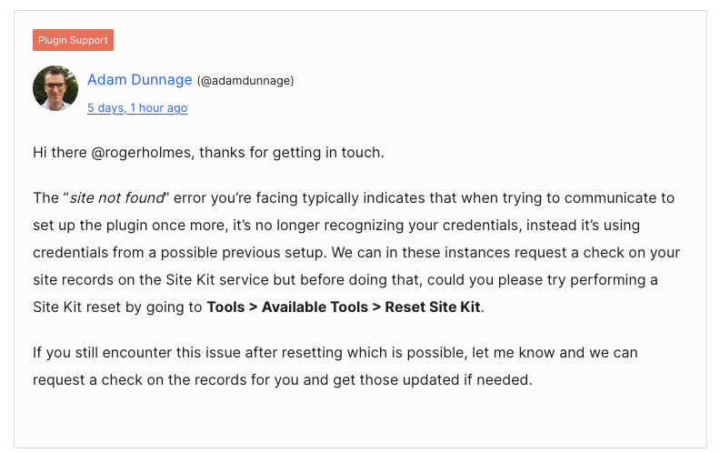Open the 5 days, 1 hour ago permalink
The image size is (720, 453).
coord(137,108)
